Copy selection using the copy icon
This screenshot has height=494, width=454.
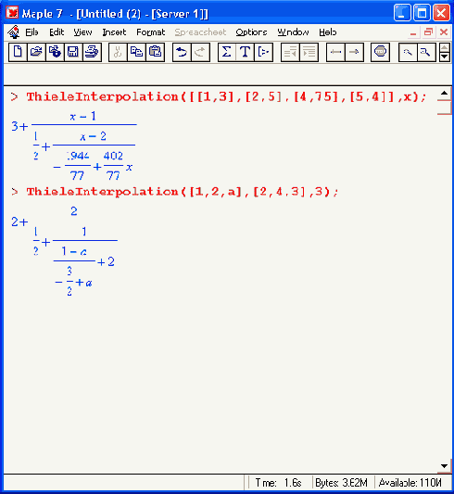tap(136, 52)
